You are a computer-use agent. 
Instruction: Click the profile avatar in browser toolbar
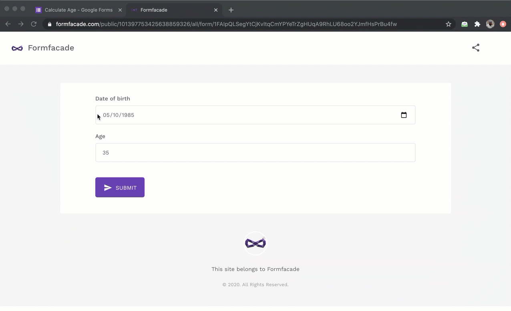490,24
